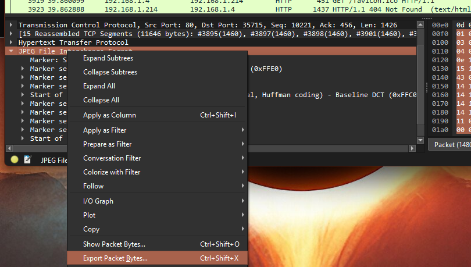
Task: Expand the Hypertext Transfer Protocol node
Action: (12, 42)
